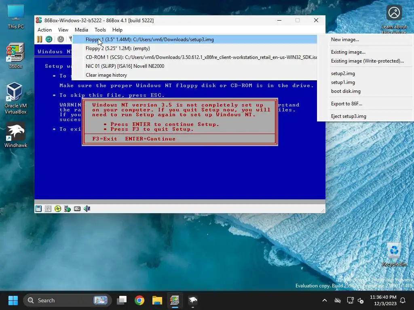414x310 pixels.
Task: Open the View menu
Action: (63, 30)
